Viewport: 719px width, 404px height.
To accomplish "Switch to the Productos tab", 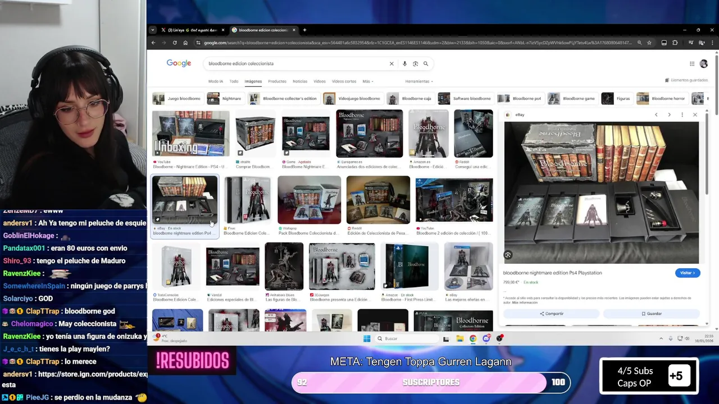I will (x=277, y=81).
